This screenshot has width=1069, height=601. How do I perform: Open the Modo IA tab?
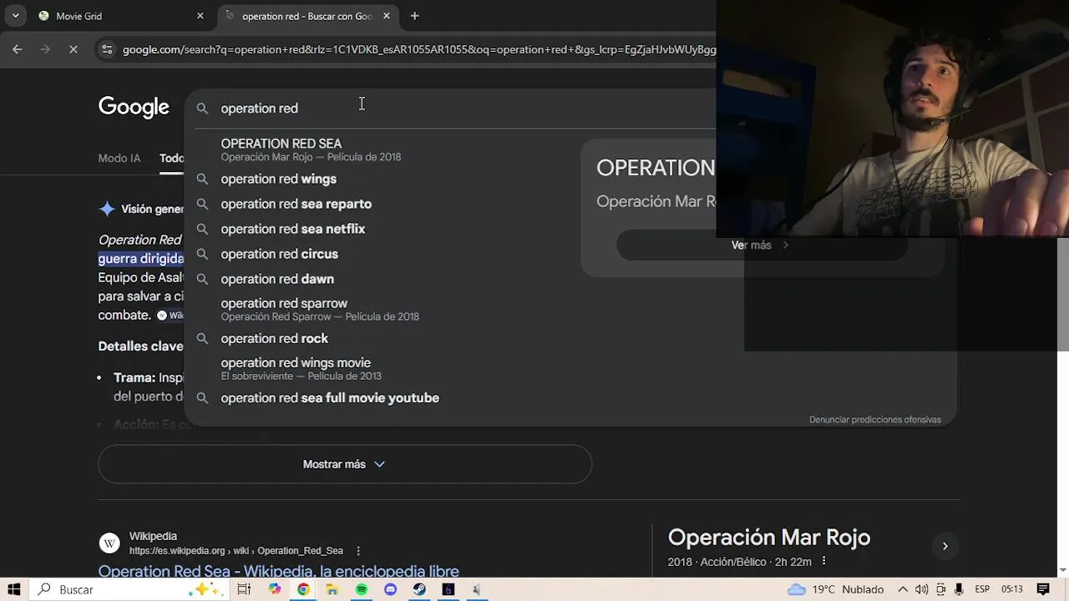119,158
